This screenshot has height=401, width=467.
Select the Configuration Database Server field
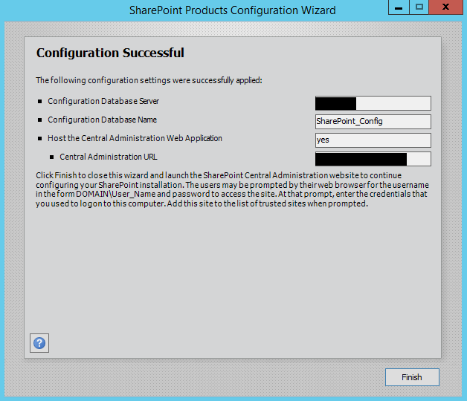(x=373, y=103)
